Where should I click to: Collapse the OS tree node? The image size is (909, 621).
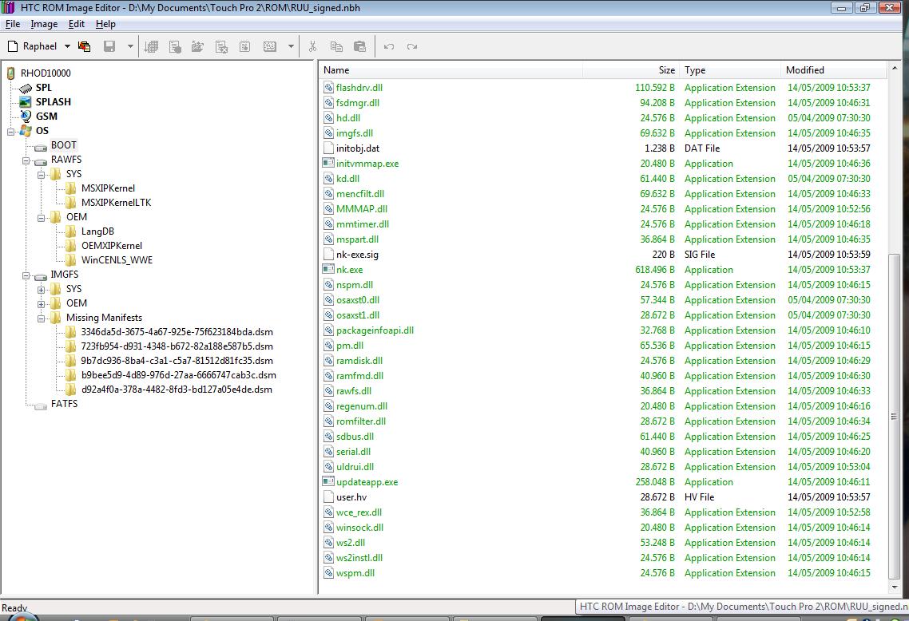(x=11, y=131)
